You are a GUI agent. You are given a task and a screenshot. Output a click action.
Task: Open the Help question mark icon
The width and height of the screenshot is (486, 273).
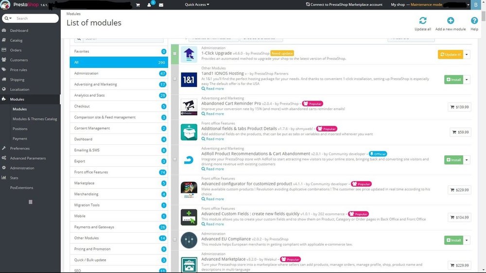[x=474, y=21]
